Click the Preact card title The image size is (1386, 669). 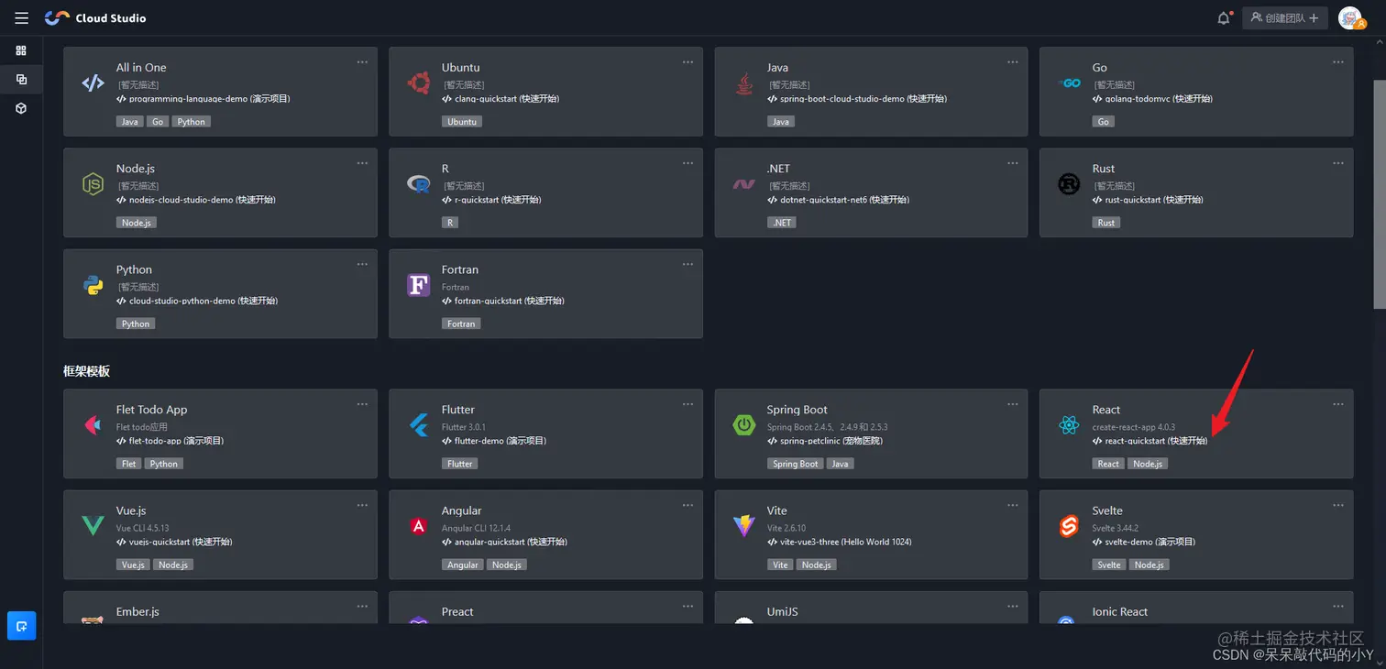click(457, 612)
